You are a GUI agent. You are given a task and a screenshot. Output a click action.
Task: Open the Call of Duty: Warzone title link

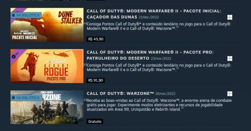(120, 93)
